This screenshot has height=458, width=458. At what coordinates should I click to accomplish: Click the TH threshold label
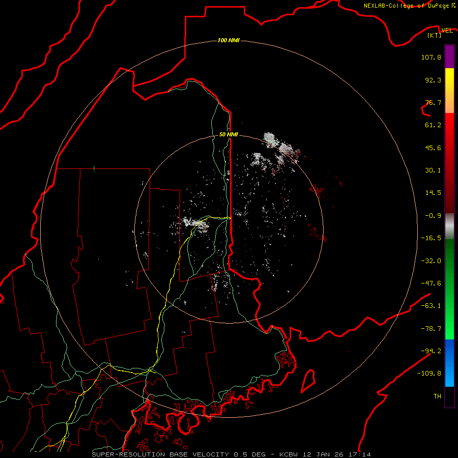pyautogui.click(x=437, y=396)
